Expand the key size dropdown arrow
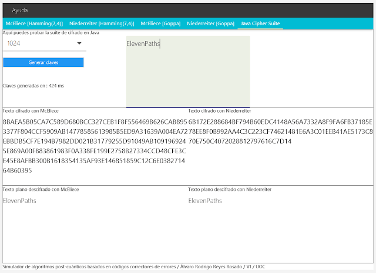 (x=79, y=43)
